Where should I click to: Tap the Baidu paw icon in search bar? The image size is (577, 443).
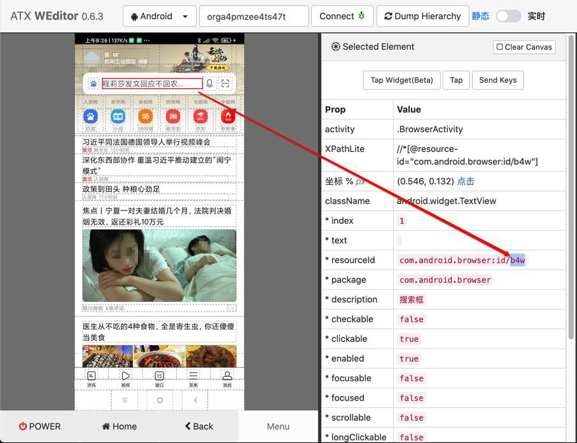(94, 84)
